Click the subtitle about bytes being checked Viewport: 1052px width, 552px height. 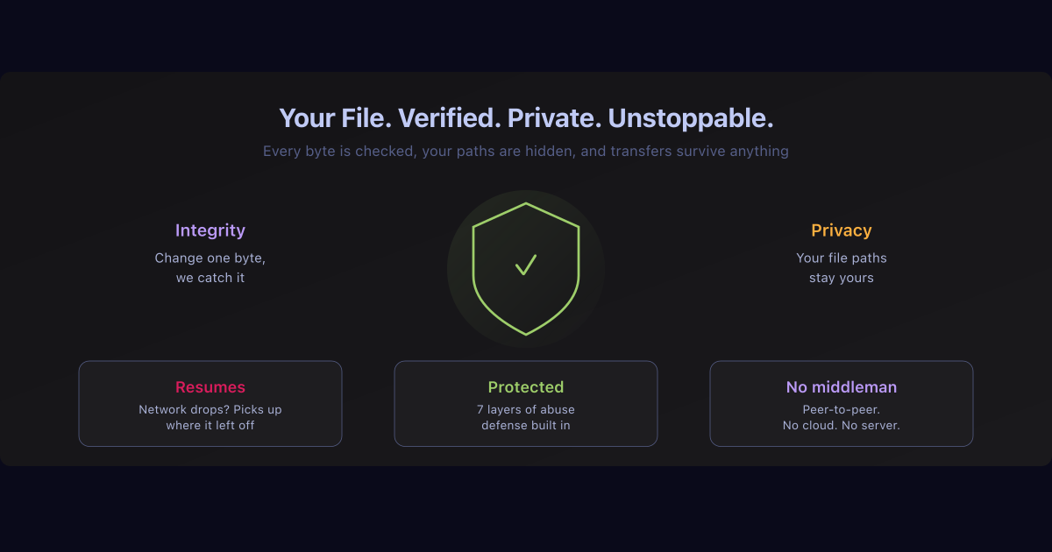tap(526, 151)
